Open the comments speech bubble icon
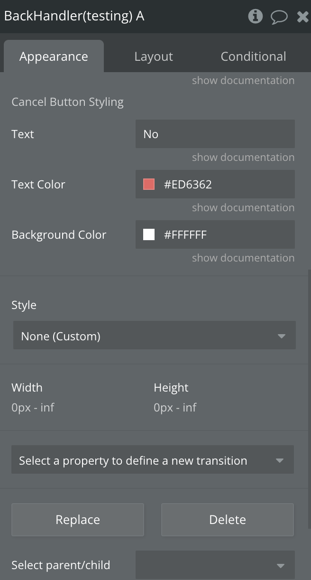The height and width of the screenshot is (580, 311). click(x=279, y=17)
